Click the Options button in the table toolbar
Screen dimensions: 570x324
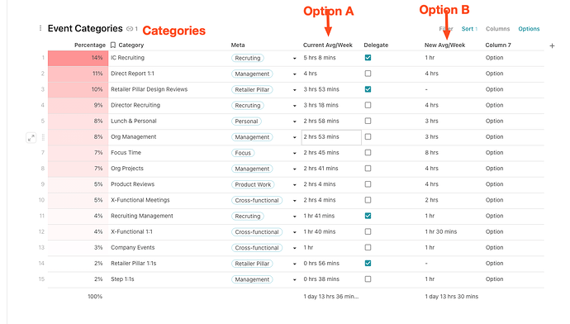pyautogui.click(x=529, y=29)
